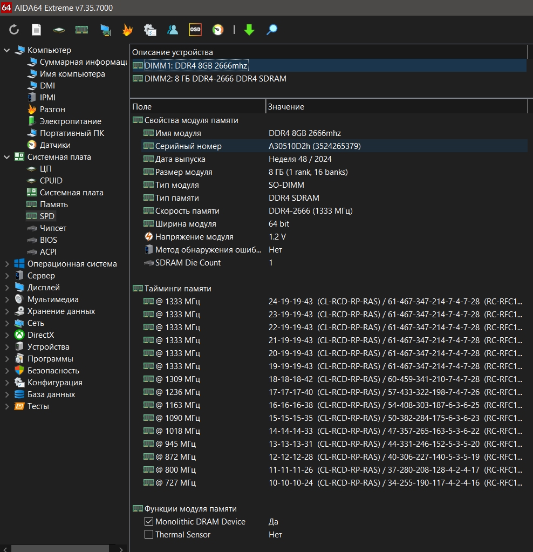This screenshot has width=533, height=552.
Task: Click the Безопасность shield icon
Action: [x=19, y=370]
